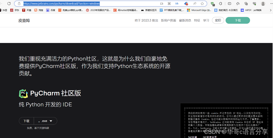Open the 2020年我国农产品 bookmark
The width and height of the screenshot is (273, 138).
tap(98, 10)
